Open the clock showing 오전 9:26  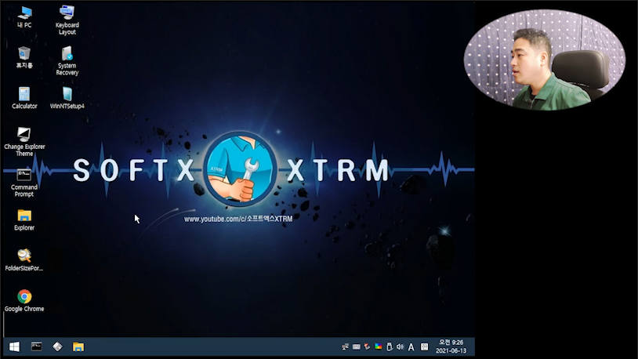[x=451, y=346]
